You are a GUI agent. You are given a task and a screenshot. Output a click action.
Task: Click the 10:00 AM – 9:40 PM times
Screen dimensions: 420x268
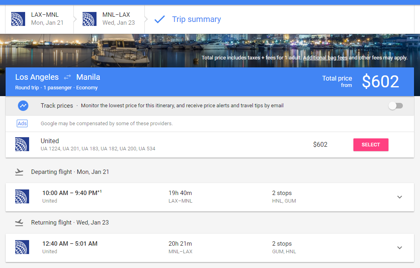coord(72,193)
